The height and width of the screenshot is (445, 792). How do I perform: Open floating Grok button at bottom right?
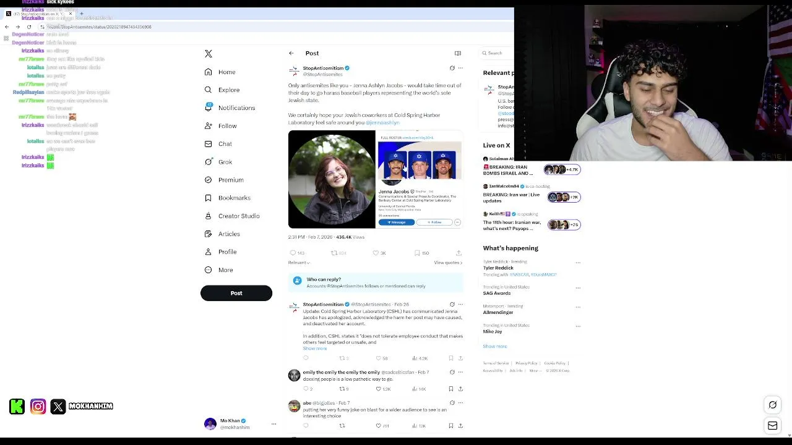click(773, 405)
